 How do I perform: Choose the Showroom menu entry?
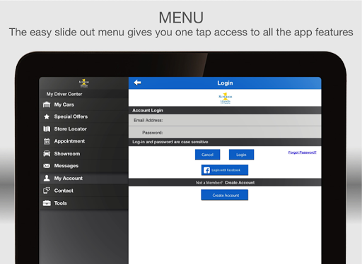(84, 154)
